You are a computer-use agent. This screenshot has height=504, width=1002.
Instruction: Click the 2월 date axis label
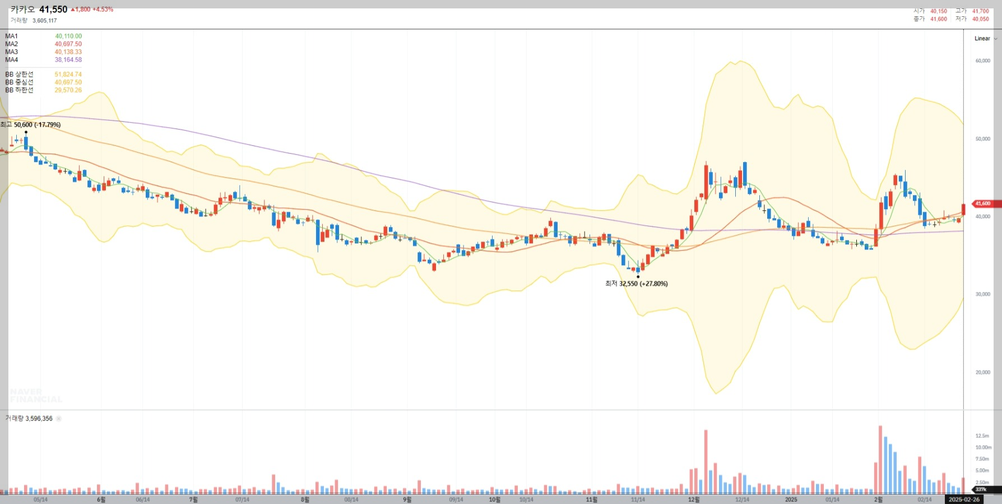point(878,500)
